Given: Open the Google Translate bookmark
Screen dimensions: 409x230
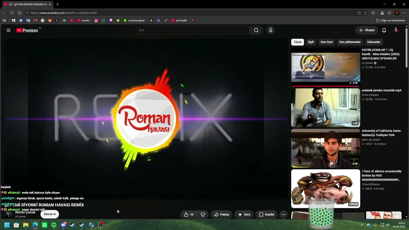Looking at the screenshot, I should [x=28, y=20].
